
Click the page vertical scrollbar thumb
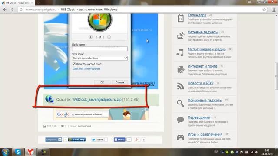click(x=276, y=76)
